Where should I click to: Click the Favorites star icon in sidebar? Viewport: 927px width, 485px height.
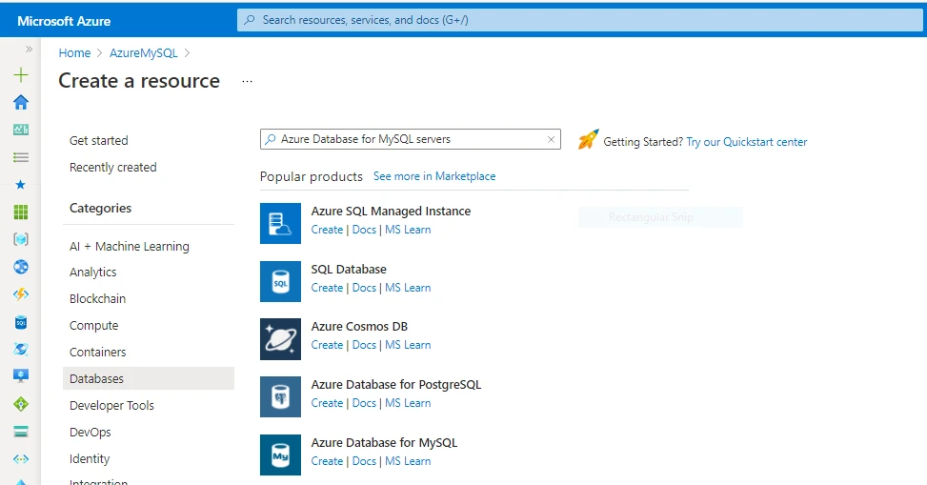coord(21,185)
